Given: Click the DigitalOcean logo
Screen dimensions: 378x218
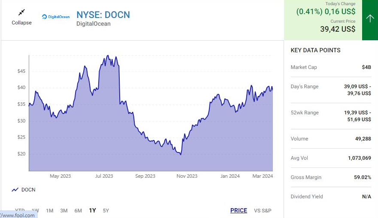Looking at the screenshot, I should coord(56,17).
